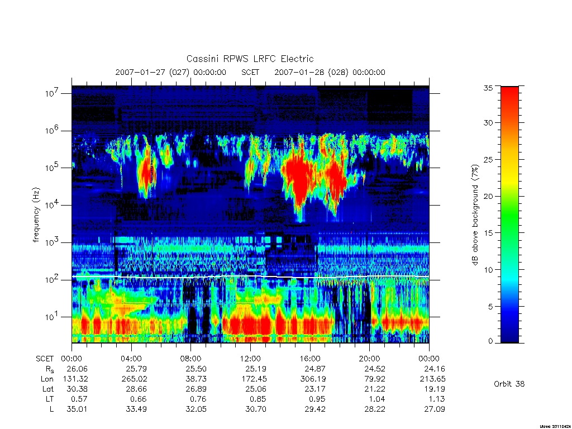
Task: Click the 10^1 frequency tick label
Action: (52, 317)
